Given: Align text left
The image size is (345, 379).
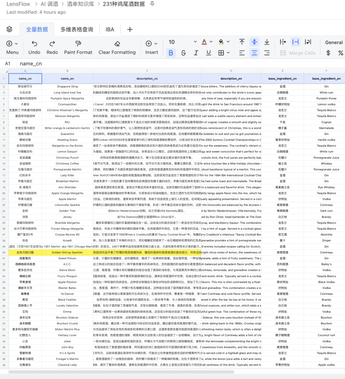Looking at the screenshot, I should point(242,53).
